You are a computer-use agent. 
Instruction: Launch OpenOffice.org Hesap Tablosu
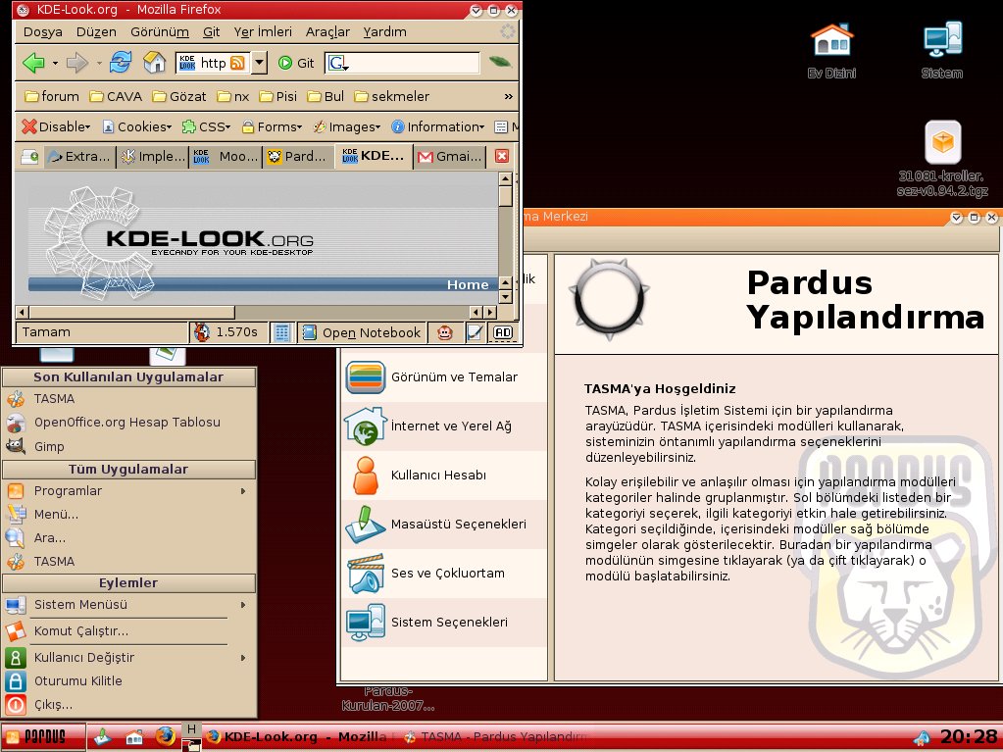(x=129, y=423)
